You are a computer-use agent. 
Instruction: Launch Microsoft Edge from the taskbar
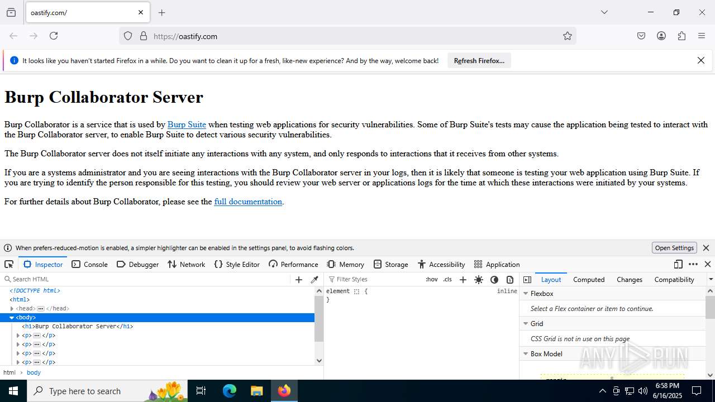230,391
